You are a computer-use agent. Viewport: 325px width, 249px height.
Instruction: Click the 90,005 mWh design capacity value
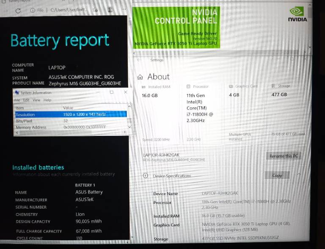click(x=89, y=221)
